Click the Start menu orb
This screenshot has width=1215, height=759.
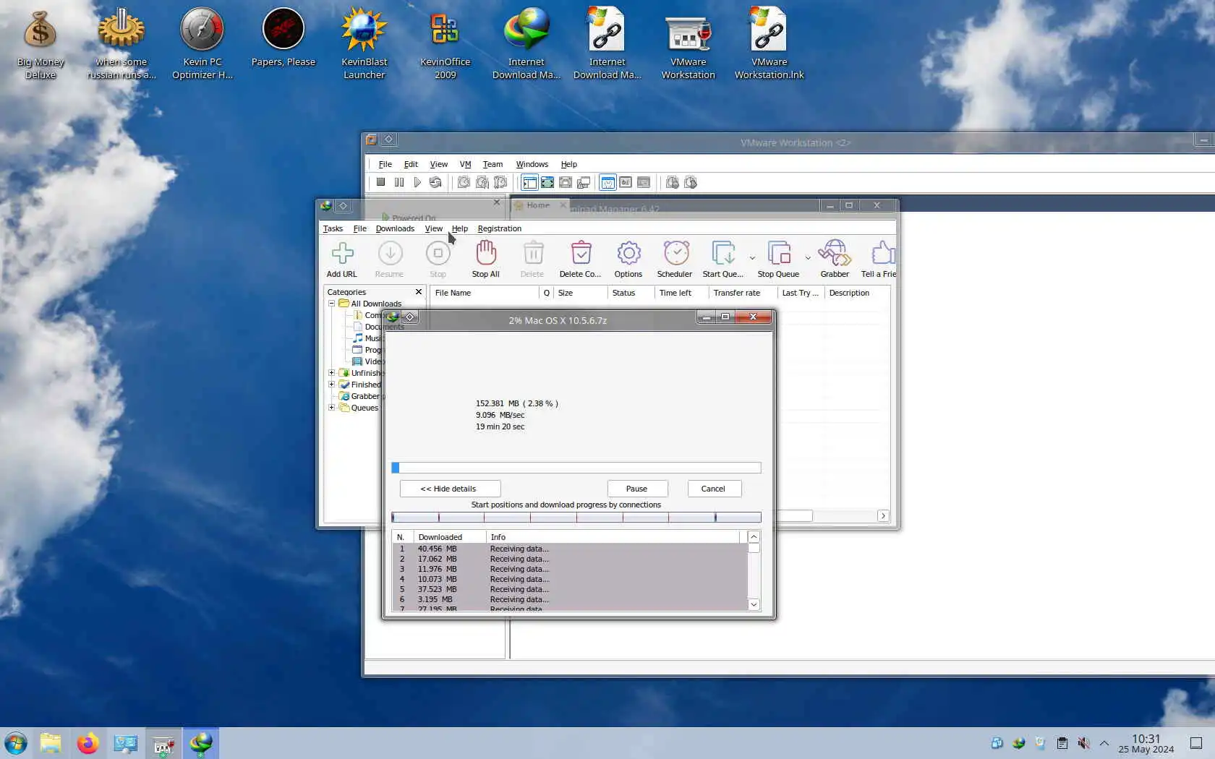pos(15,743)
